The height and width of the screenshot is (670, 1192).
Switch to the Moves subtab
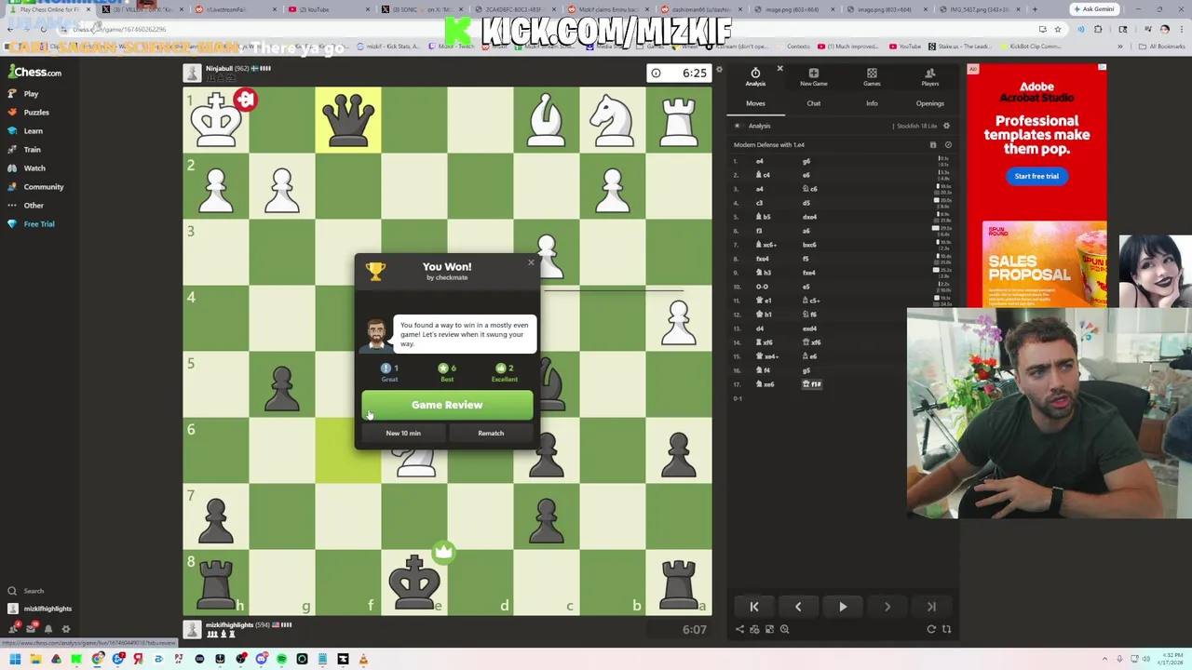coord(755,103)
